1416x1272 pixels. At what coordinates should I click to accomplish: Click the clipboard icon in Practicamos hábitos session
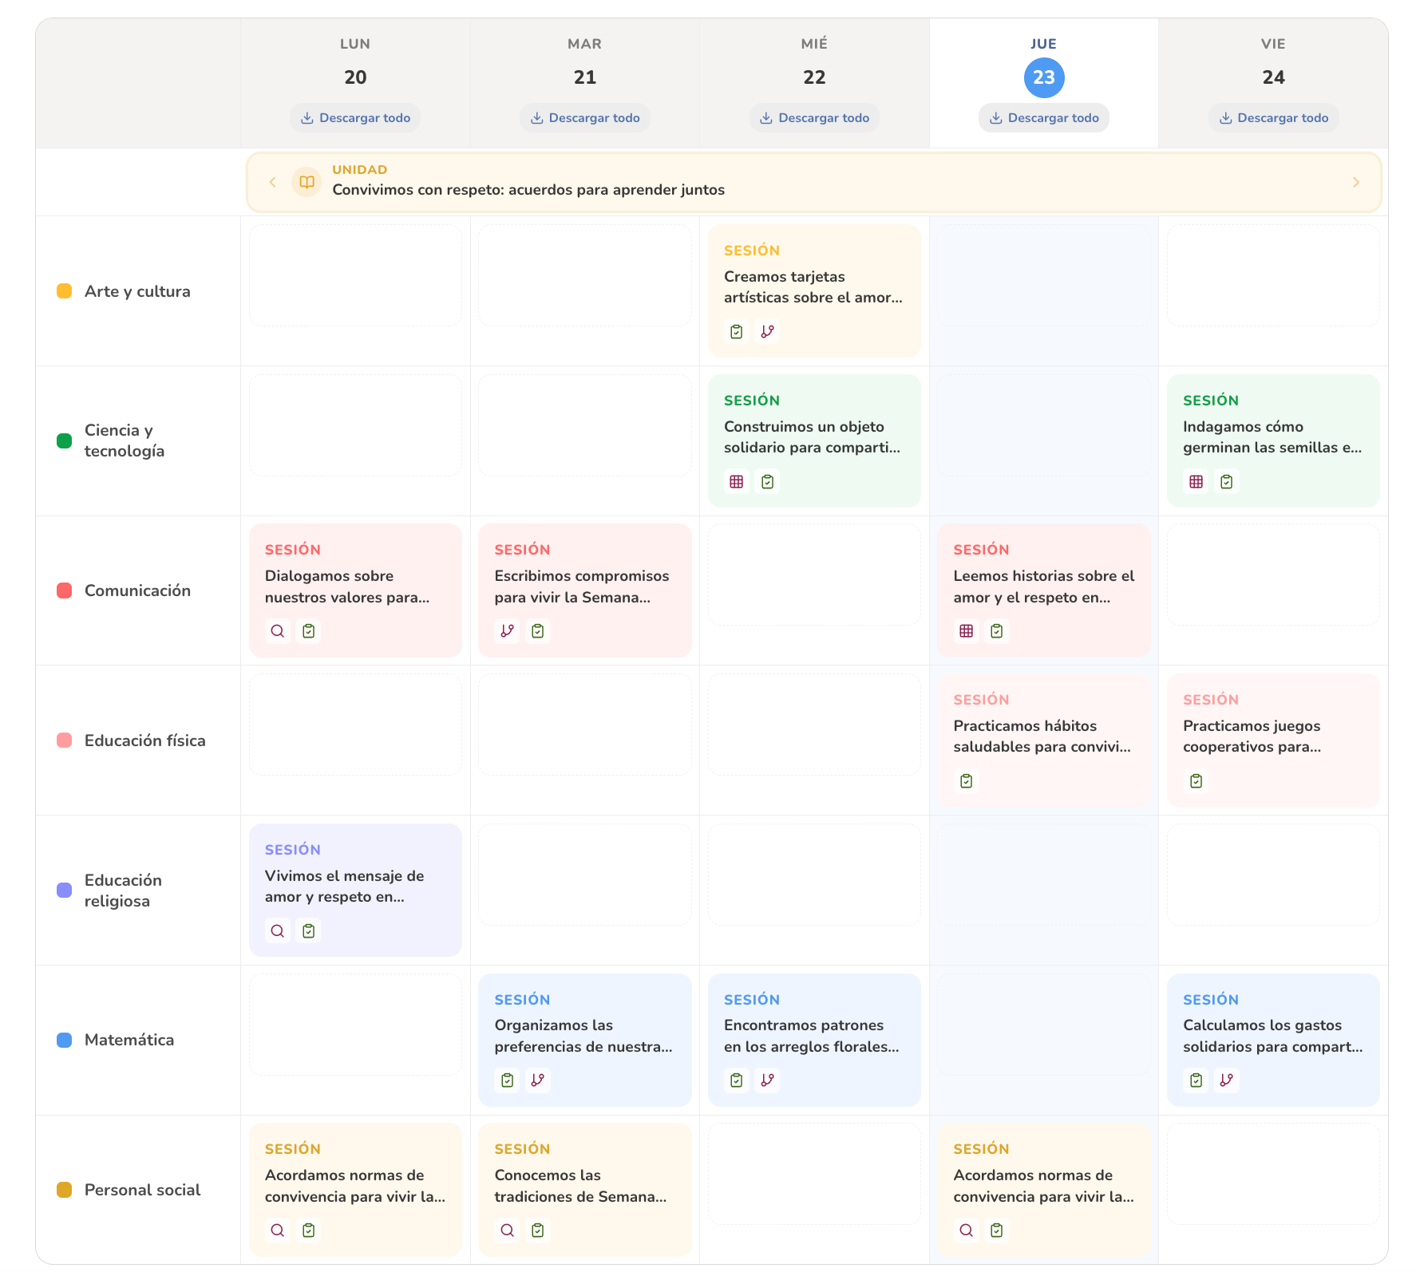coord(966,781)
